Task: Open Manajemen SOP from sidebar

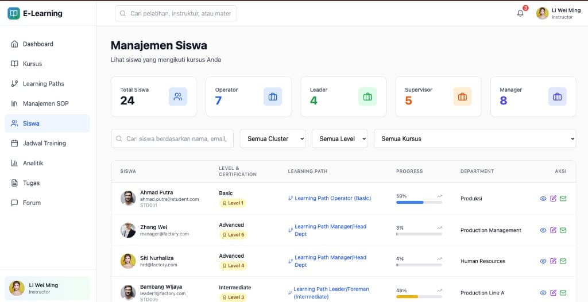Action: pyautogui.click(x=45, y=103)
